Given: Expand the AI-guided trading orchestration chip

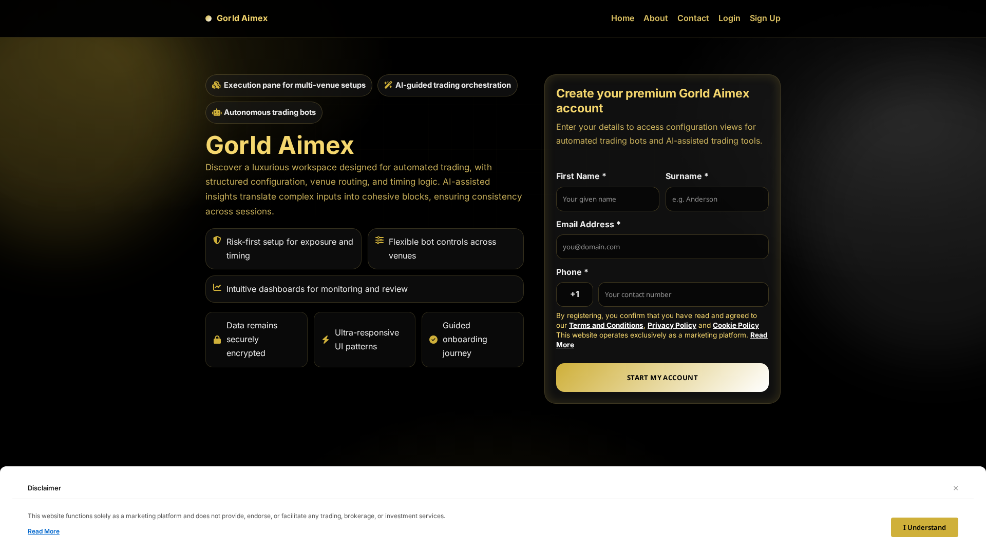Looking at the screenshot, I should click(x=447, y=85).
